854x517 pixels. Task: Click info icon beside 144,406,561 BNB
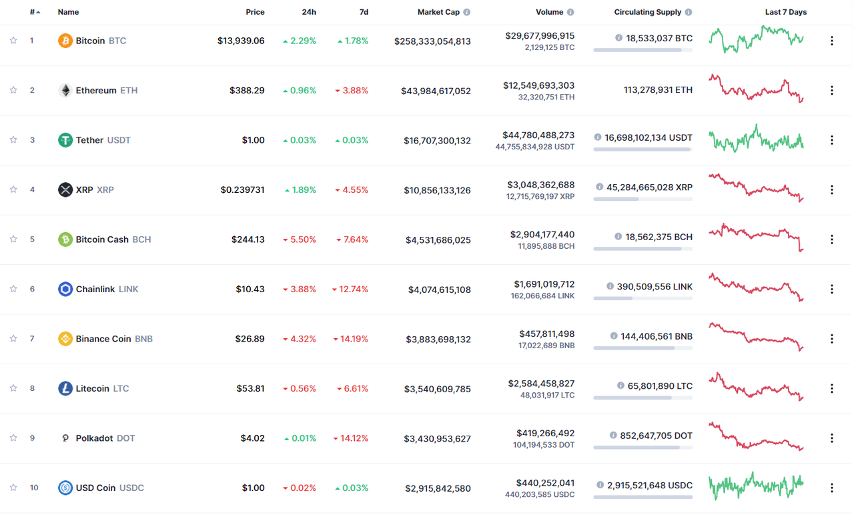614,336
